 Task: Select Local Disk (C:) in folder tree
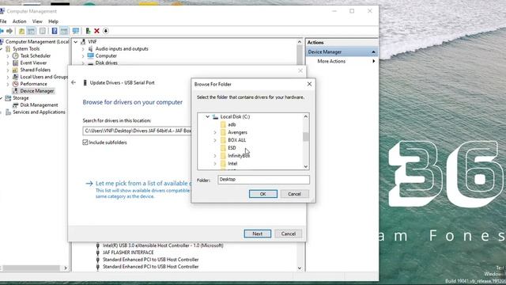[x=235, y=116]
